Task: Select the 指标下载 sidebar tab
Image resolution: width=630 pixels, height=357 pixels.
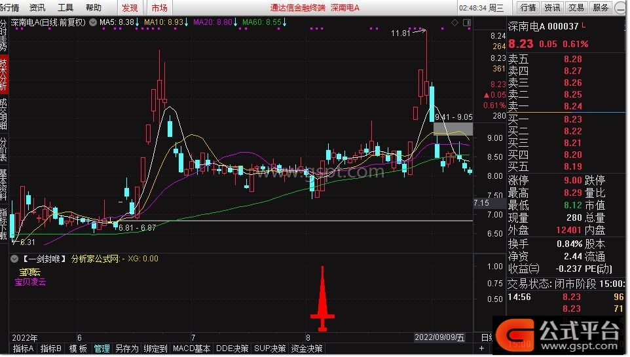Action: pos(4,224)
